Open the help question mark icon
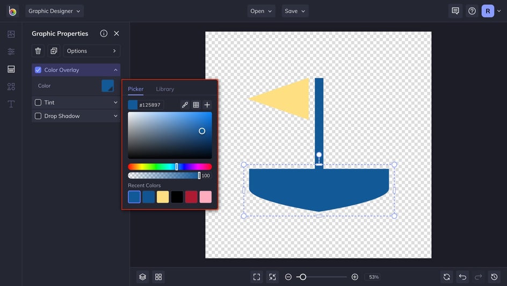The height and width of the screenshot is (286, 507). (472, 11)
